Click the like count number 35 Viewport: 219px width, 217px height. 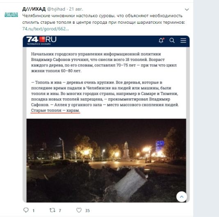tap(87, 210)
